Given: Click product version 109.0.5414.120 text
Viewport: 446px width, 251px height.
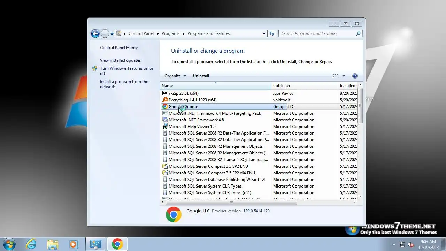Looking at the screenshot, I should pyautogui.click(x=256, y=211).
